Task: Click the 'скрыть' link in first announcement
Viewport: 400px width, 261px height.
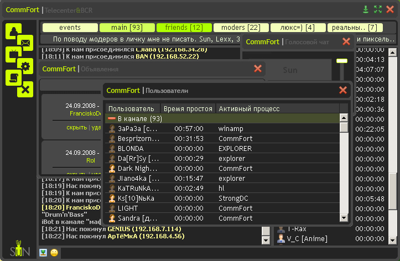Action: point(77,127)
